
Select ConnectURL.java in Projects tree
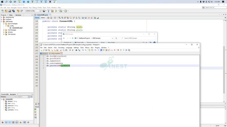17,28
